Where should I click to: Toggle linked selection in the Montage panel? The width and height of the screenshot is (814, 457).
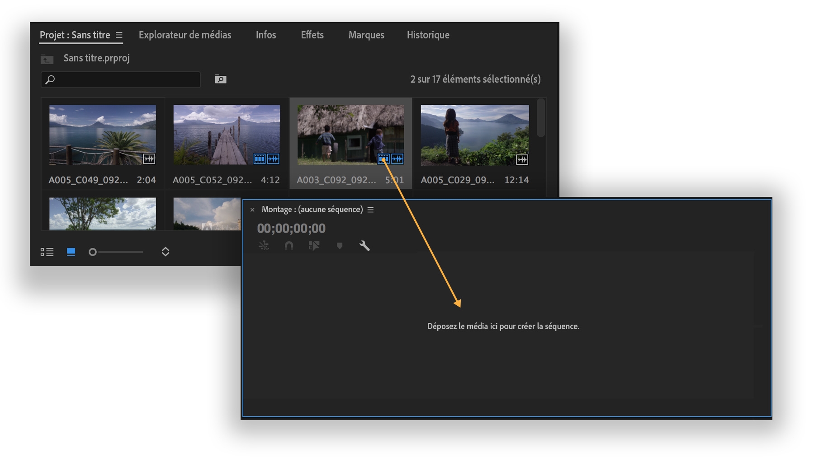[x=314, y=246]
